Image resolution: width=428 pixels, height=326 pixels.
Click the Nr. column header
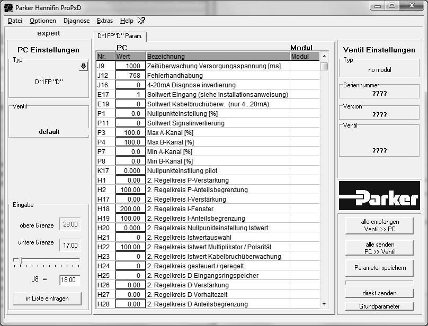coord(105,56)
